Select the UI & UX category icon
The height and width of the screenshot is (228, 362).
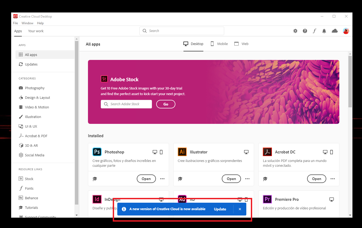[21, 126]
